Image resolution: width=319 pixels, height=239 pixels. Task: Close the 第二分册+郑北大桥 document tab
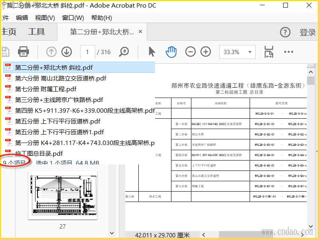pyautogui.click(x=140, y=32)
